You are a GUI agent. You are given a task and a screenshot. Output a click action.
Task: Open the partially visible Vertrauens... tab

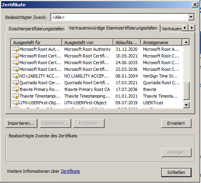click(171, 29)
